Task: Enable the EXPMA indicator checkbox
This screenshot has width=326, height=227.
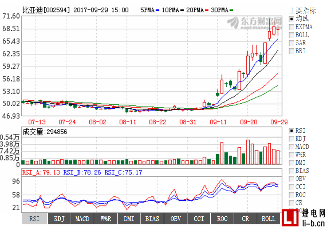Action: pyautogui.click(x=292, y=27)
